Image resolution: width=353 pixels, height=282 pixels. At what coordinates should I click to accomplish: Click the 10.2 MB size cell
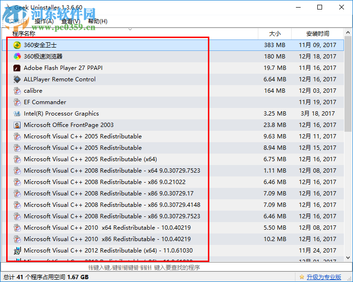[275, 239]
